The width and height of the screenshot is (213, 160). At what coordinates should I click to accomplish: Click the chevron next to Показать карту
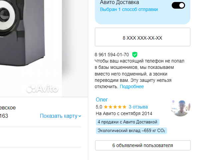pyautogui.click(x=80, y=116)
